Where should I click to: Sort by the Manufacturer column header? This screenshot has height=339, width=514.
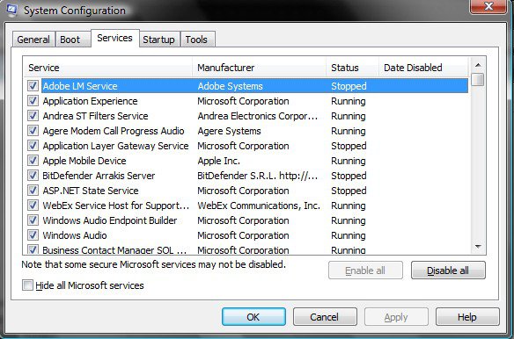(259, 68)
